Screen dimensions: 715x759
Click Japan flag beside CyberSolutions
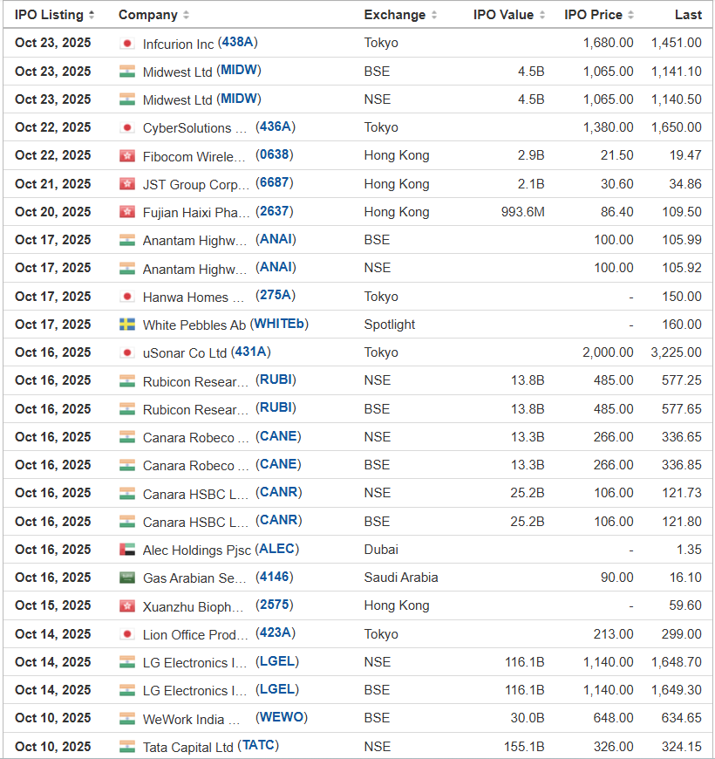[127, 127]
